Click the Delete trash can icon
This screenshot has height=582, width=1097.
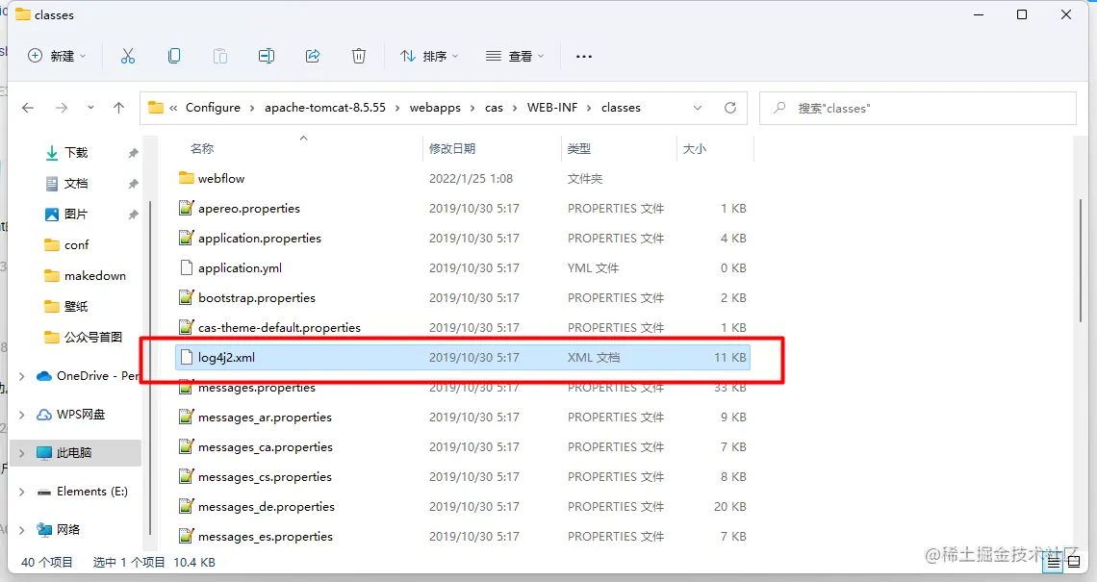(359, 56)
